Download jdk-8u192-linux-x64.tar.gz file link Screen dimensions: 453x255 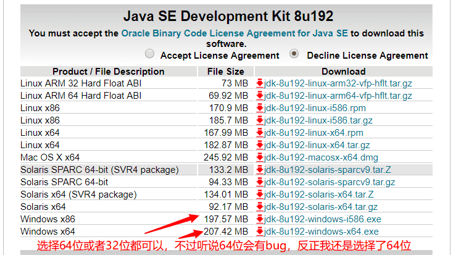tap(317, 145)
